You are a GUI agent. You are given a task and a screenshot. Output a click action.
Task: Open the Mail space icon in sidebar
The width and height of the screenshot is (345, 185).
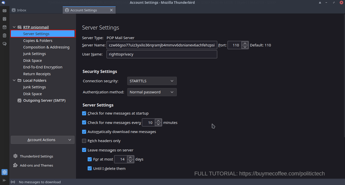pyautogui.click(x=5, y=11)
